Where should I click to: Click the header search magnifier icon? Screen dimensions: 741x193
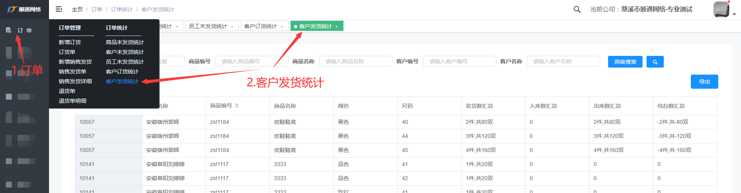[x=577, y=9]
